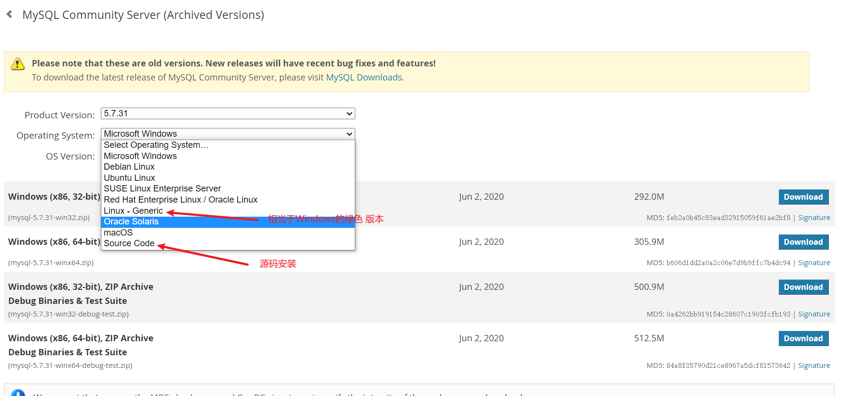The width and height of the screenshot is (855, 396).
Task: Download the 32-bit Debug Binaries 500.9M archive
Action: pyautogui.click(x=803, y=287)
